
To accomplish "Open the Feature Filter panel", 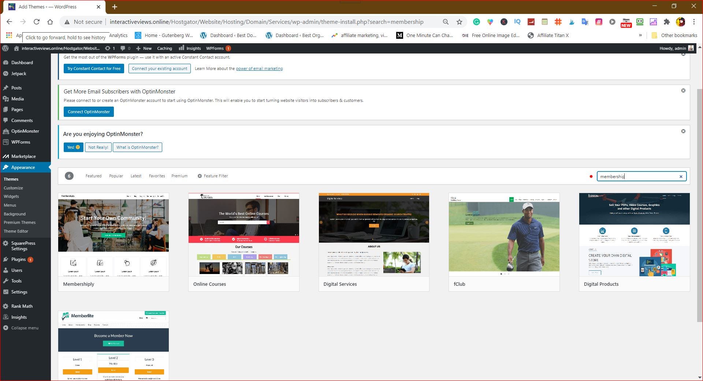I will [212, 176].
